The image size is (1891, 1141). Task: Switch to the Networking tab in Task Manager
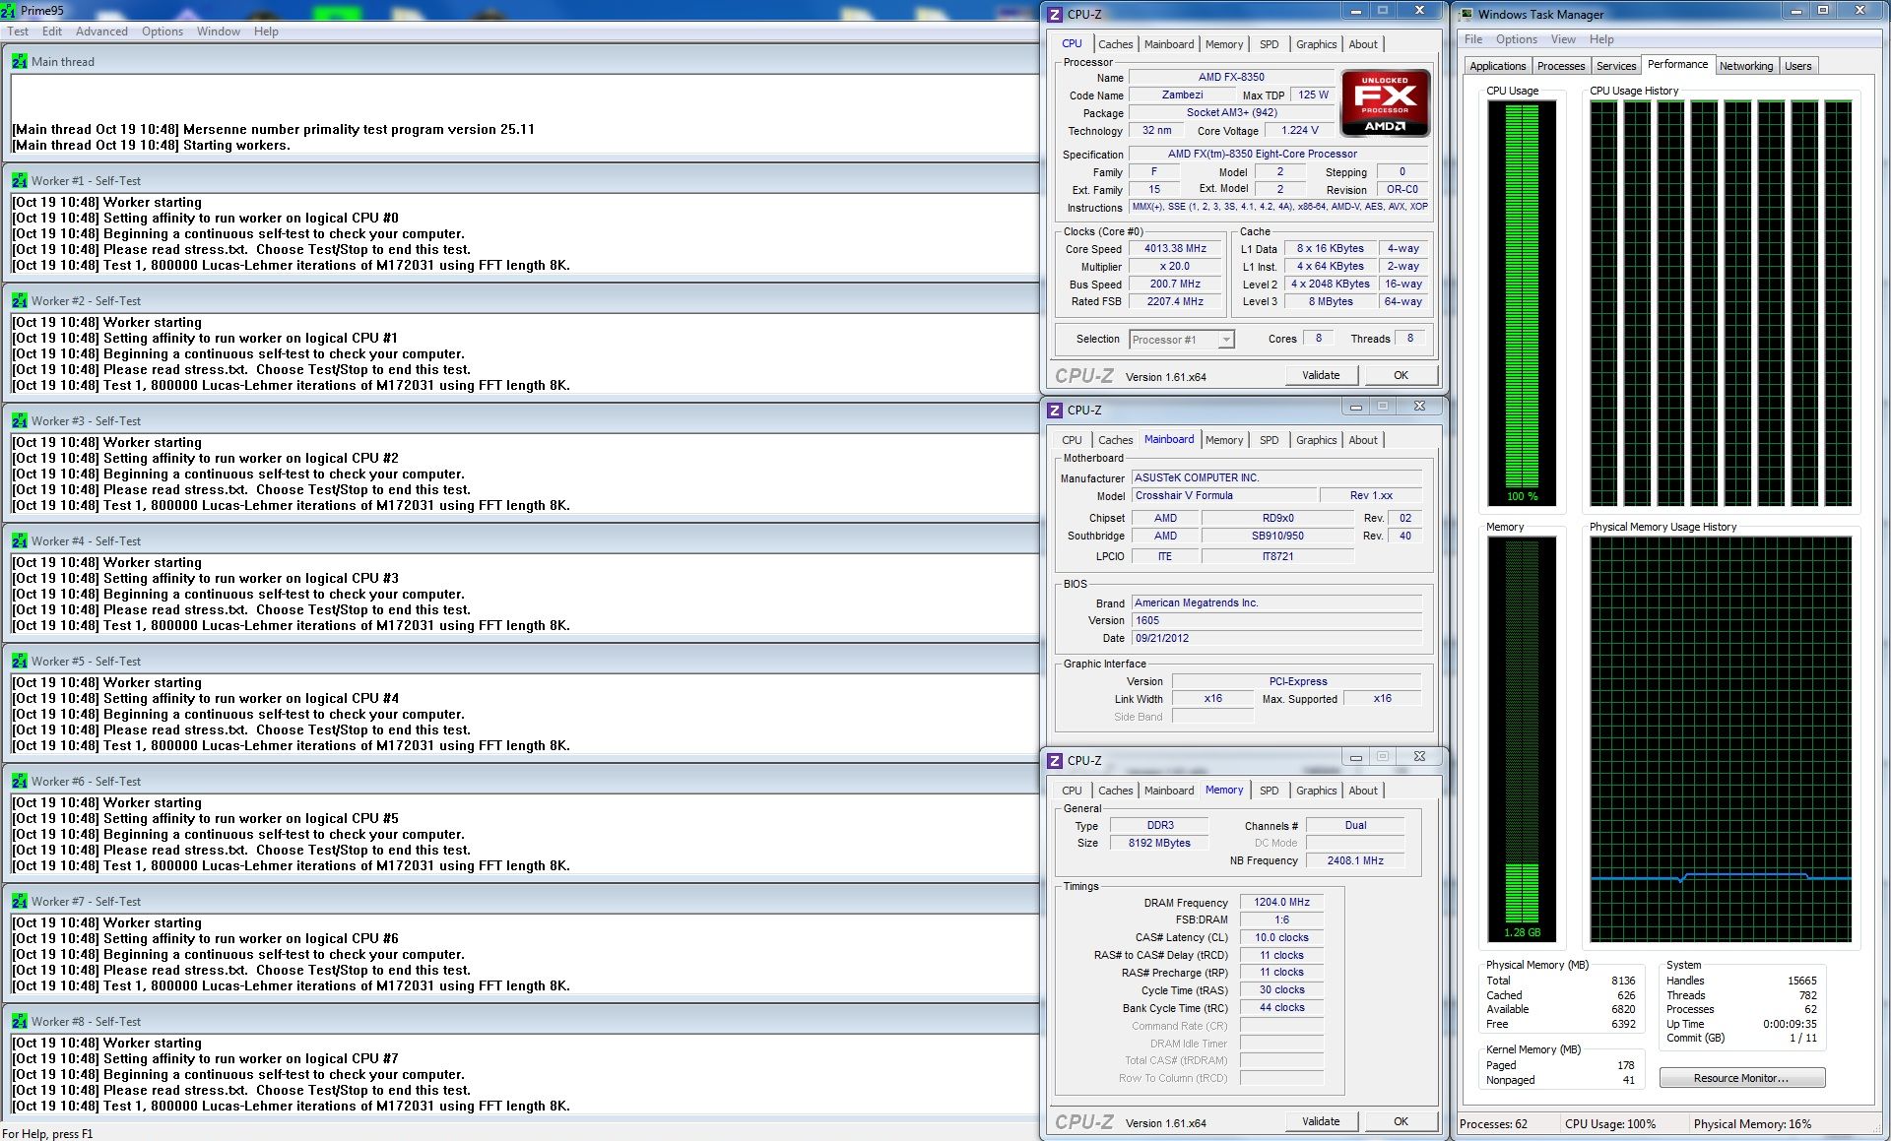coord(1745,66)
